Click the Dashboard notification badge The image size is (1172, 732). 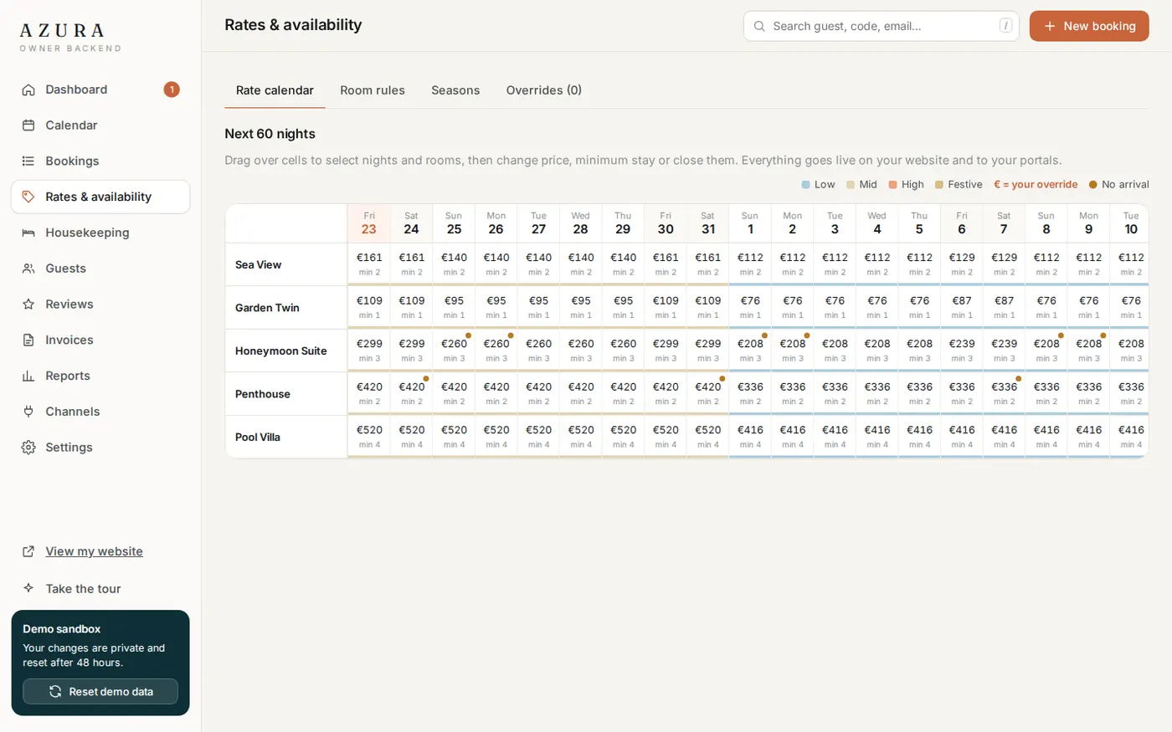[x=172, y=90]
